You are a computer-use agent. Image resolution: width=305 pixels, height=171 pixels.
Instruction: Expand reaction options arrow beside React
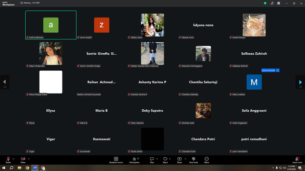point(170,159)
